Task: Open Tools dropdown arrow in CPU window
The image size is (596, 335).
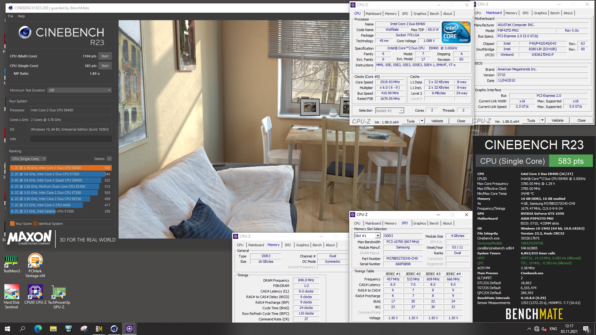Action: [x=422, y=121]
